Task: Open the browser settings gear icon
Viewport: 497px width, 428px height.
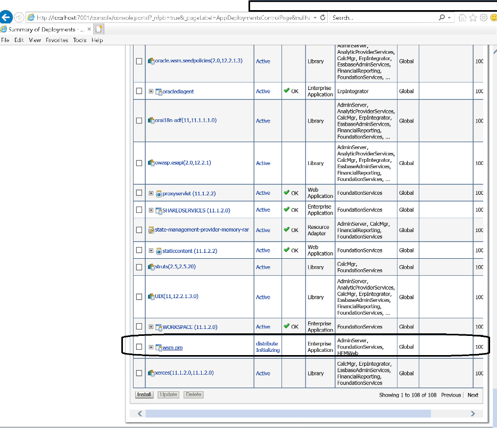Action: point(483,18)
